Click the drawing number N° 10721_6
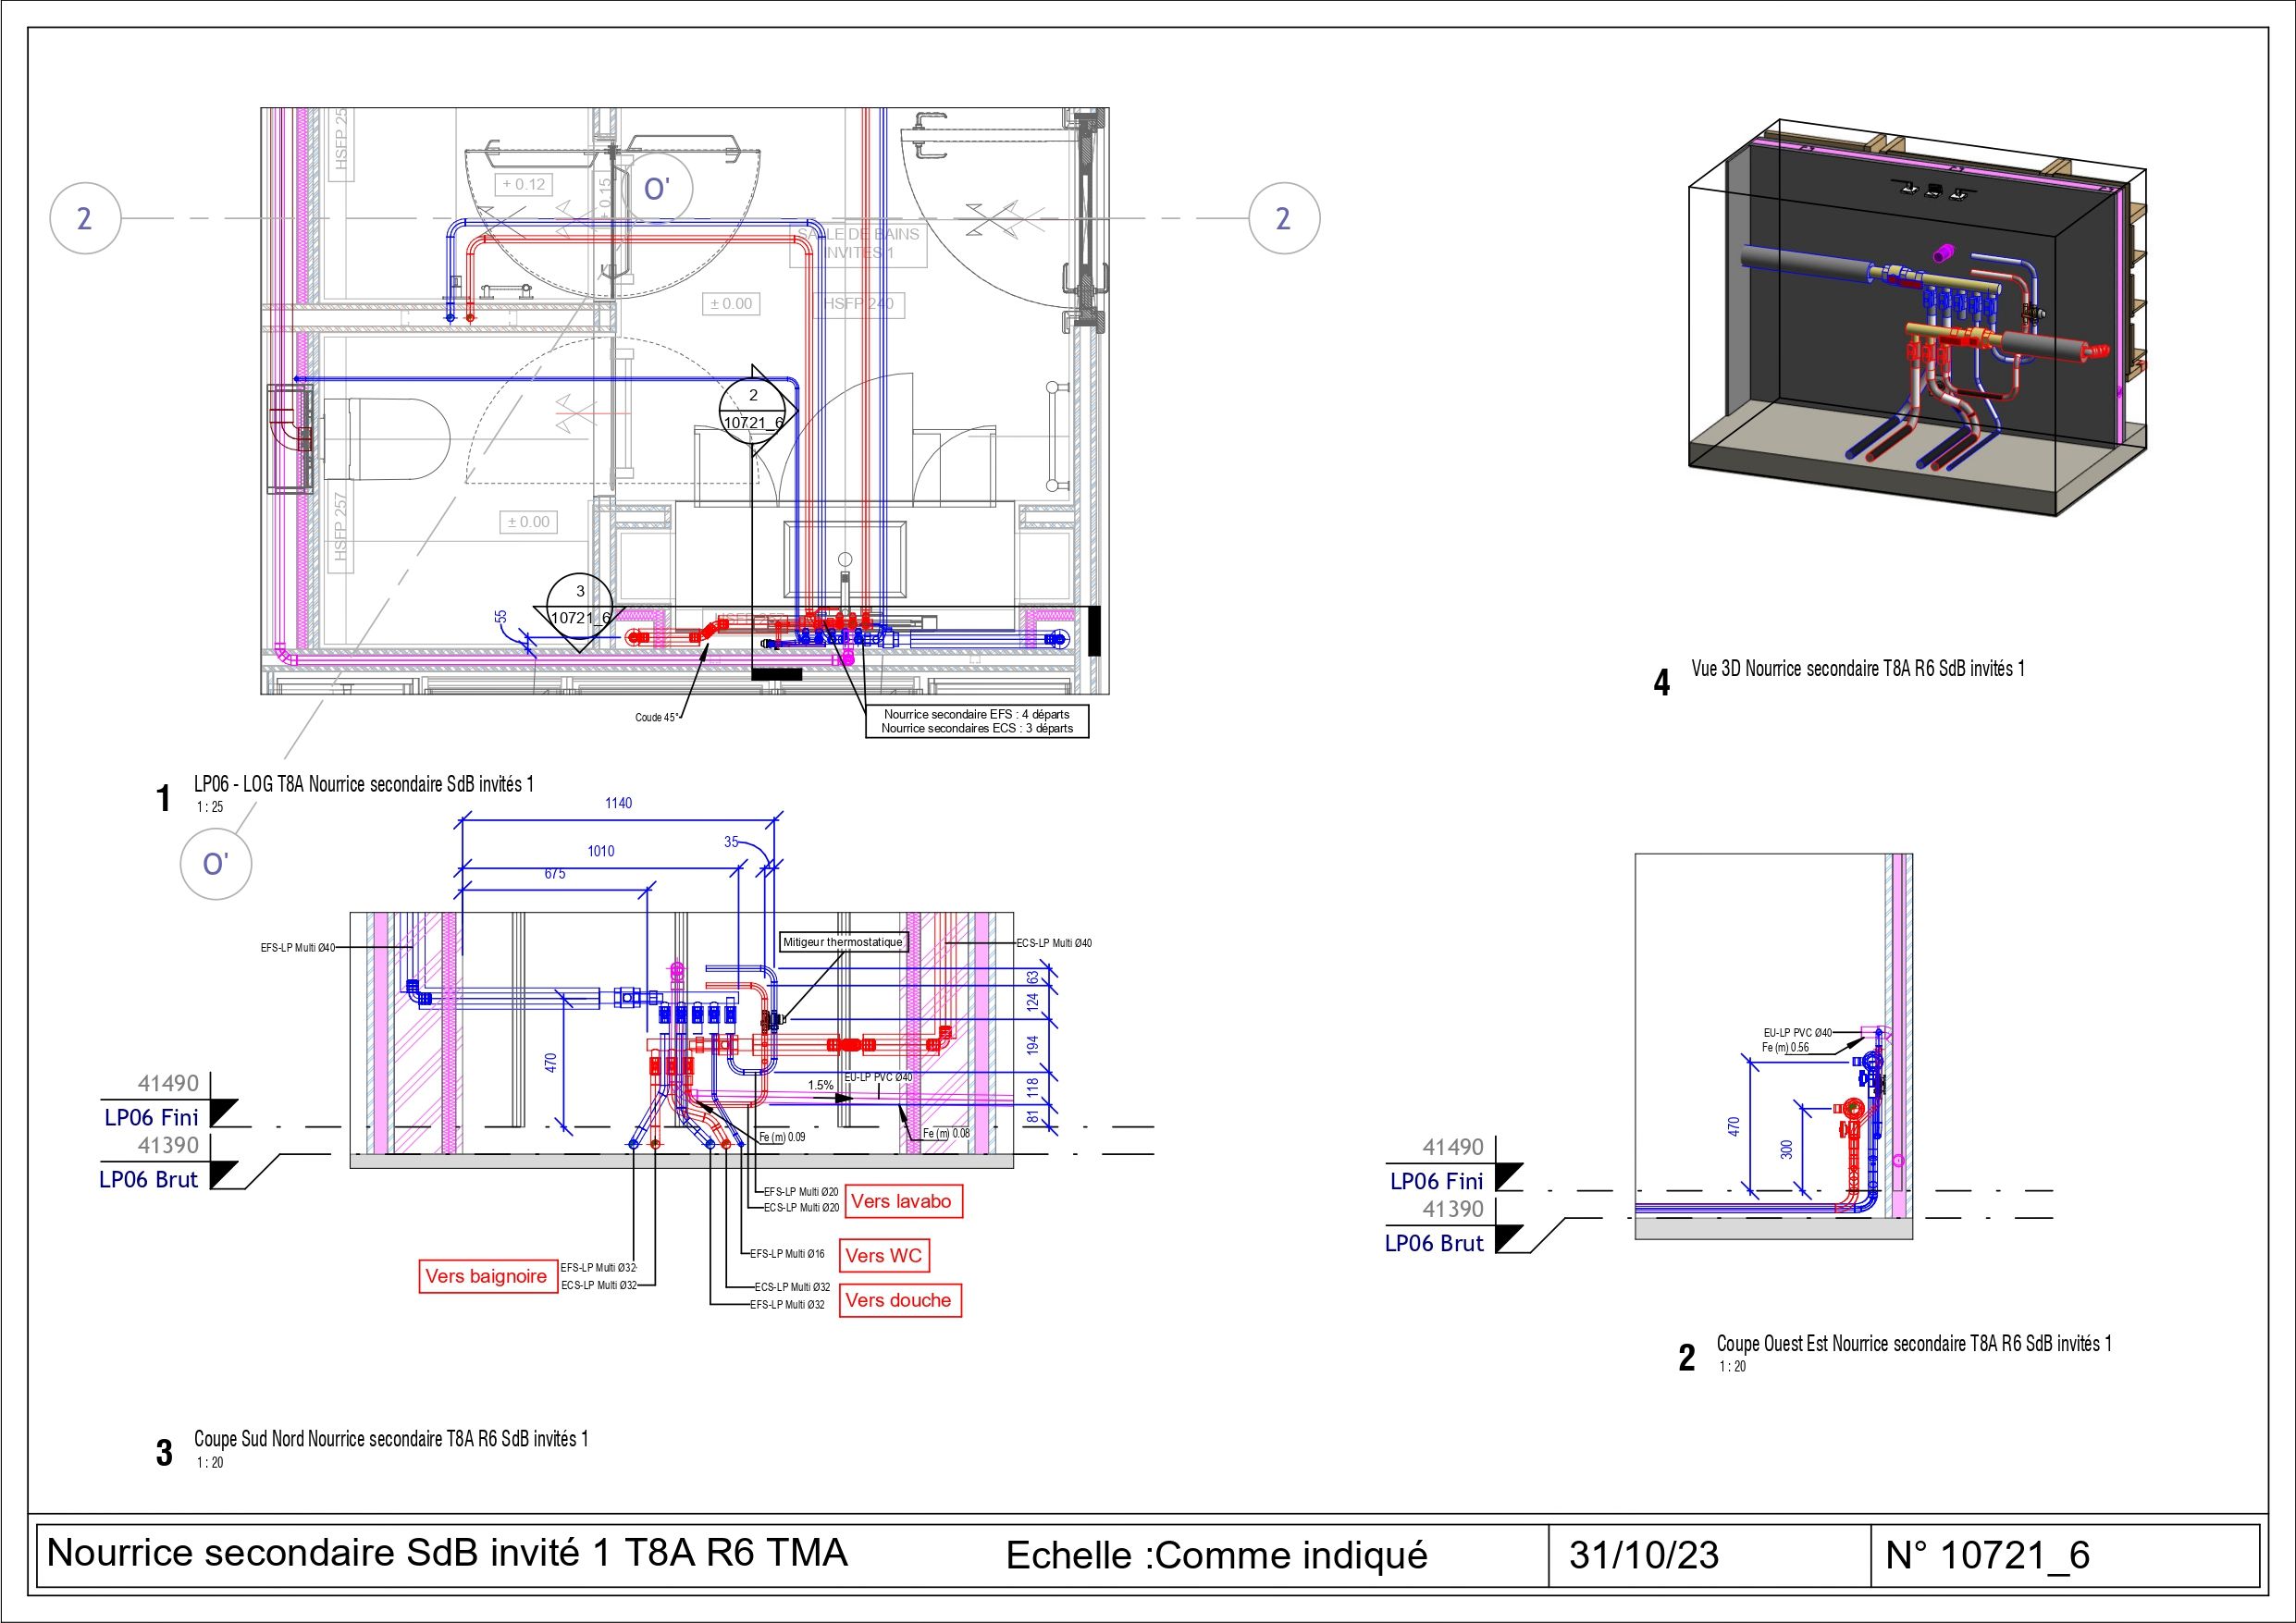This screenshot has height=1623, width=2296. click(x=1987, y=1555)
